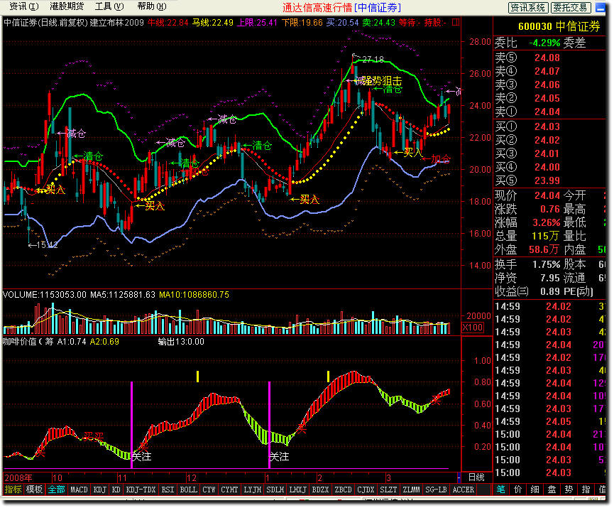This screenshot has width=614, height=508.
Task: Click the 资讯系统 button
Action: (x=528, y=7)
